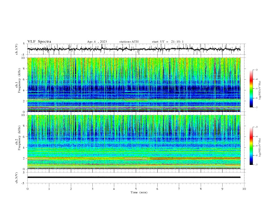Click time axis tick label "8"
Viewport: 275px width, 212px height.
[201, 189]
